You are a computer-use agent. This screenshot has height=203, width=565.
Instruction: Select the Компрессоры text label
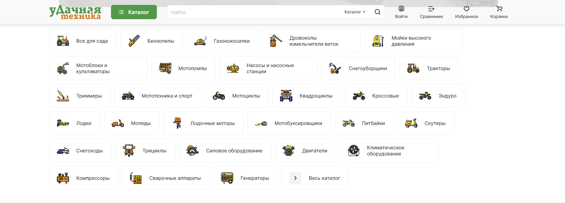point(93,178)
